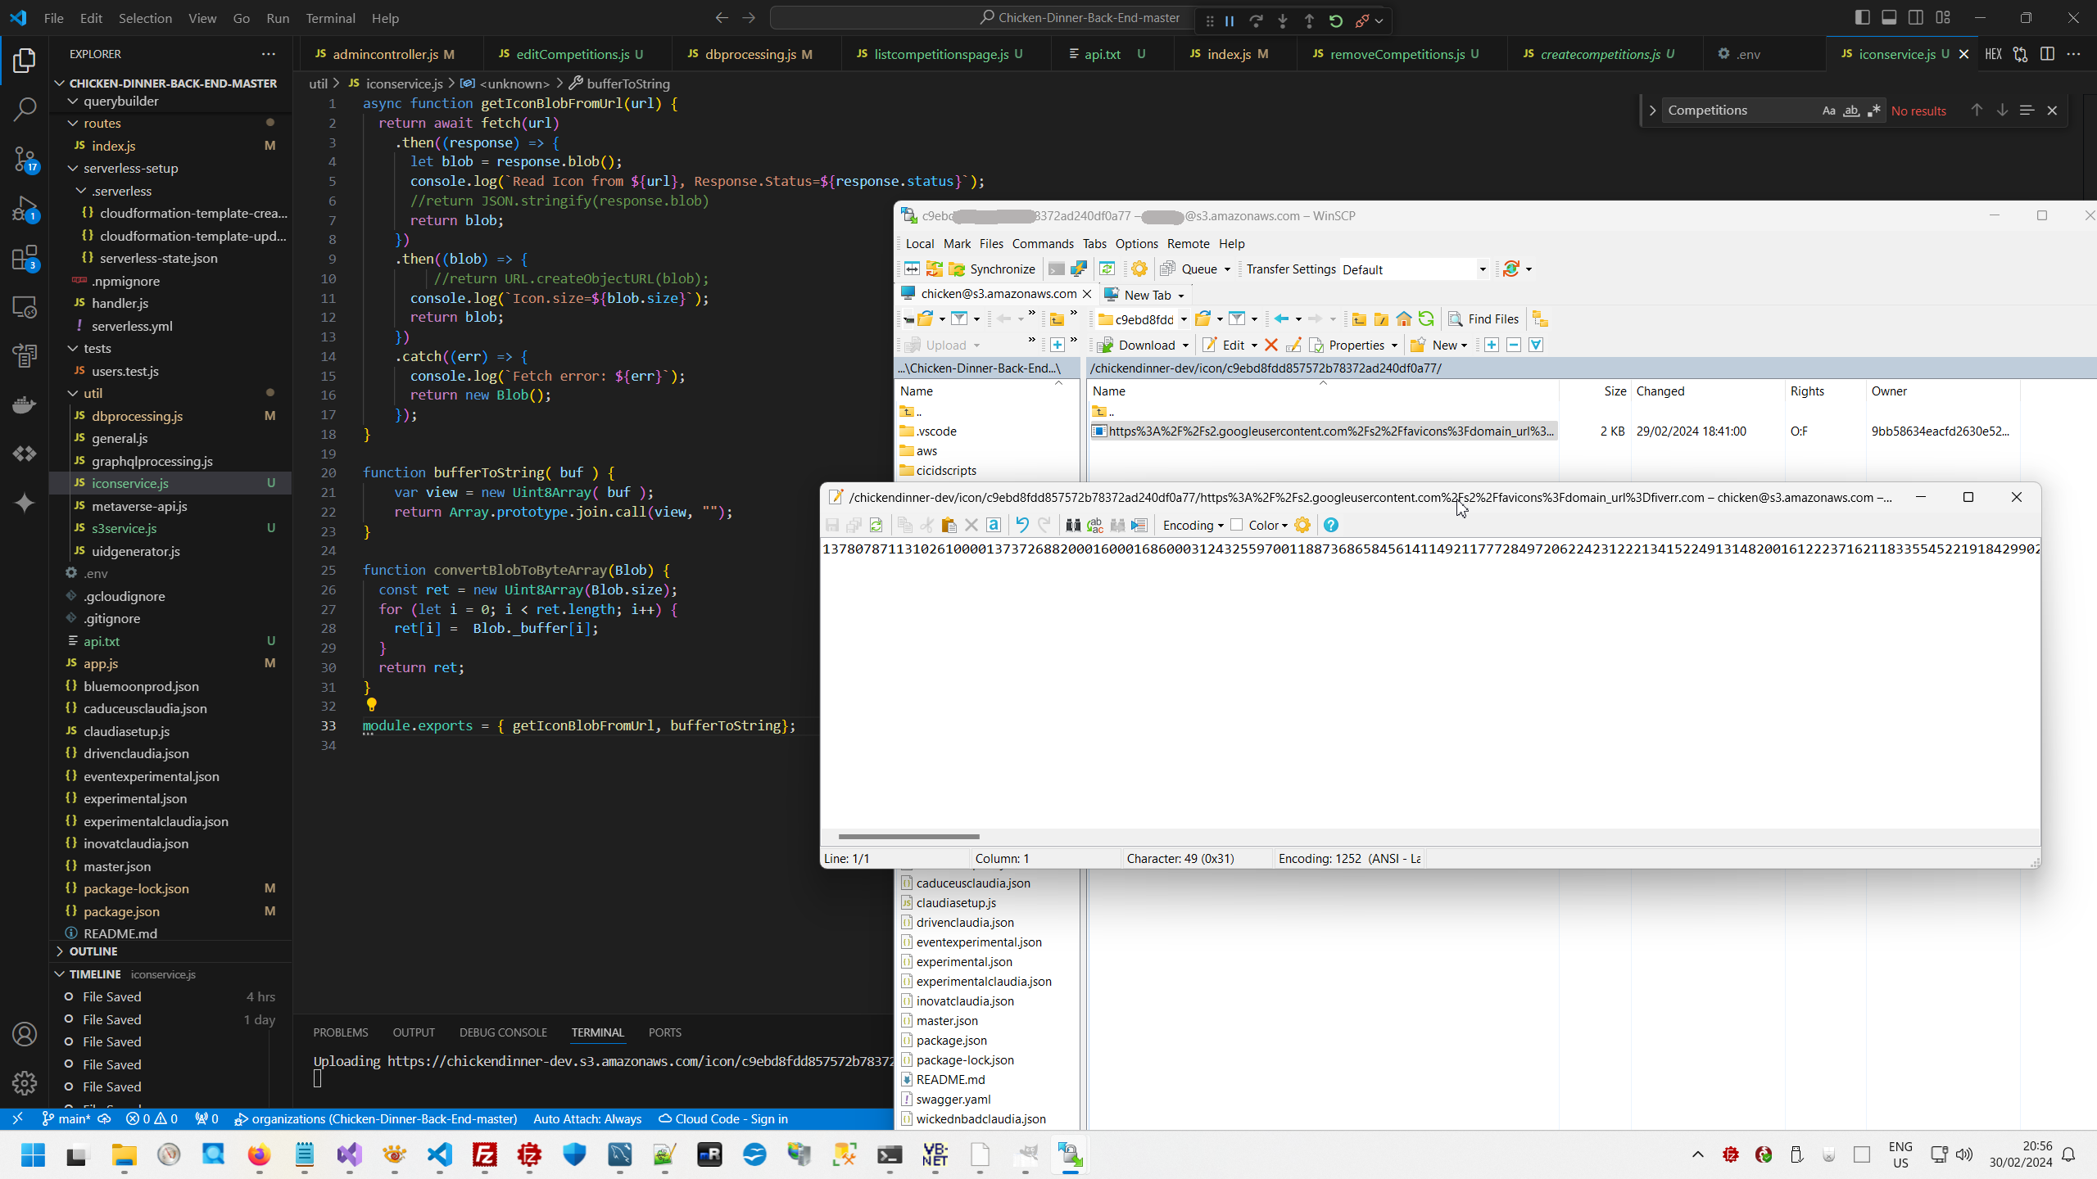Open s3service.js in the Explorer tree
This screenshot has height=1179, width=2097.
coord(125,528)
